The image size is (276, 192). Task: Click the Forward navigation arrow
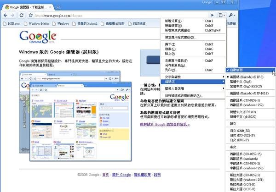pyautogui.click(x=14, y=15)
